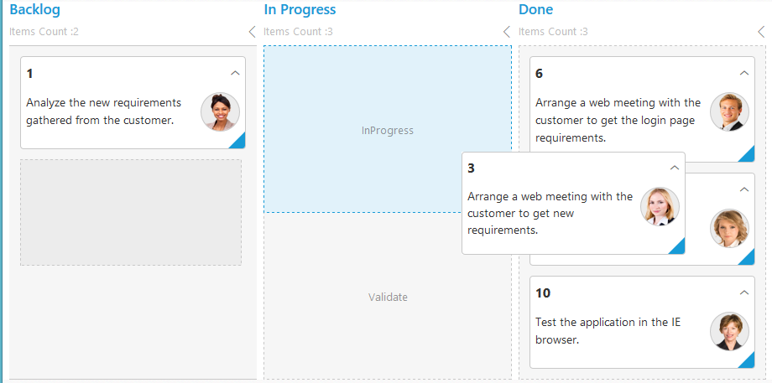Collapse the Backlog column arrow
772x383 pixels.
tap(253, 32)
